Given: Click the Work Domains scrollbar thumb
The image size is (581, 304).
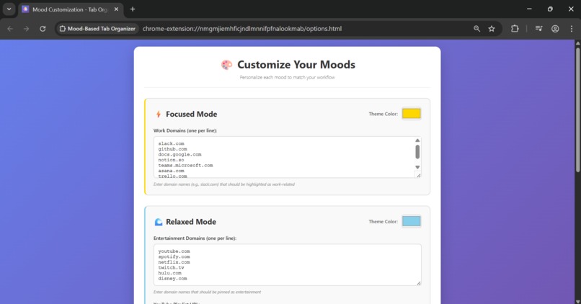Looking at the screenshot, I should tap(417, 152).
